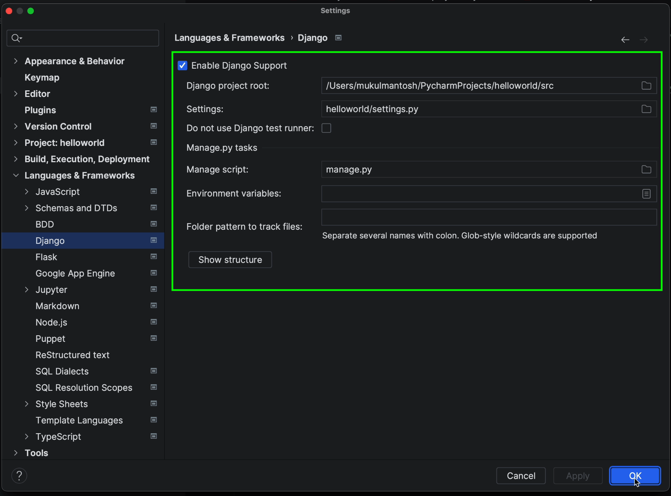
Task: Cancel the settings dialog
Action: [x=521, y=475]
